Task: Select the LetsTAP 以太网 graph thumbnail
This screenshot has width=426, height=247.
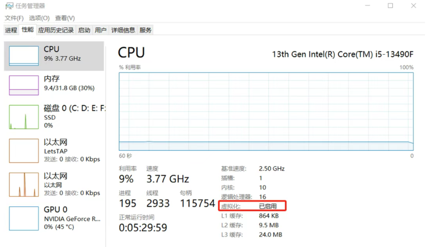Action: click(x=23, y=150)
